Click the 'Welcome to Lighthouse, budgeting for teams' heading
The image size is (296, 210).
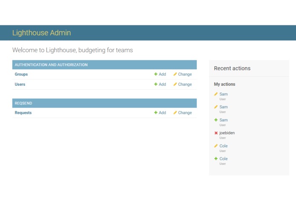point(72,50)
